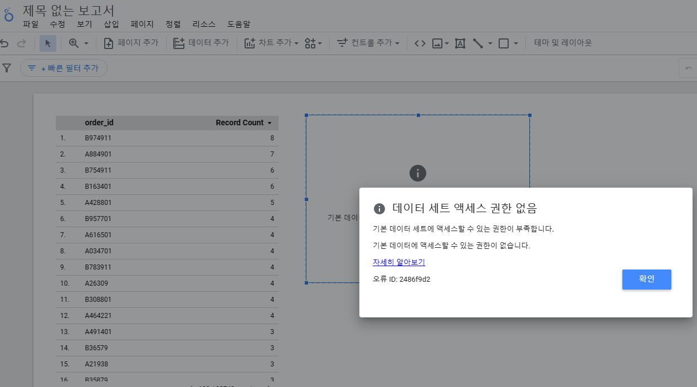Select table row with B754911

[x=167, y=170]
